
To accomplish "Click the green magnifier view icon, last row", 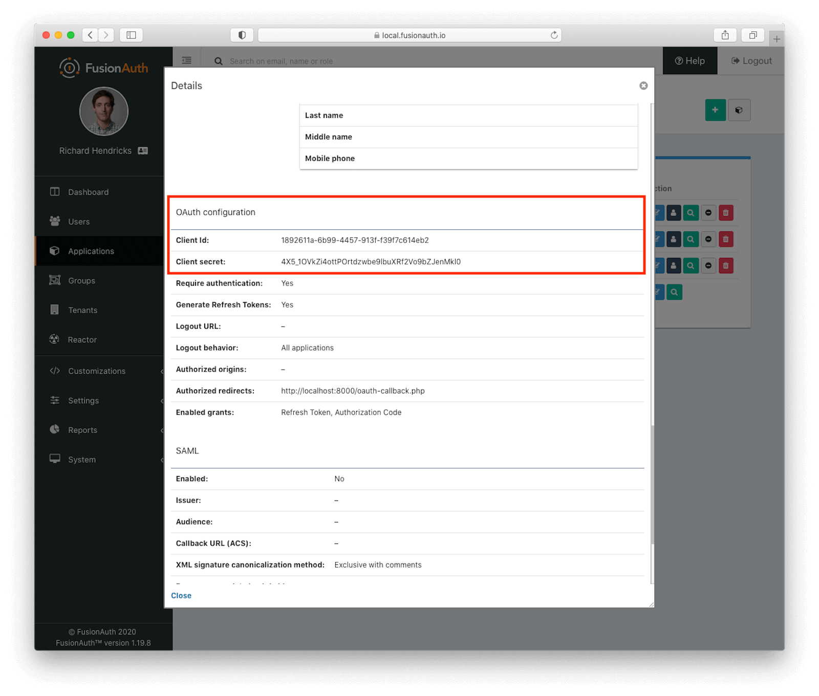I will [675, 292].
